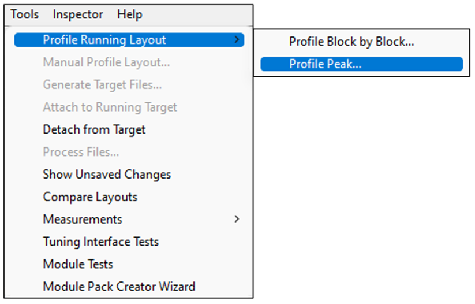
Task: Click Attach to Running Target
Action: point(110,107)
